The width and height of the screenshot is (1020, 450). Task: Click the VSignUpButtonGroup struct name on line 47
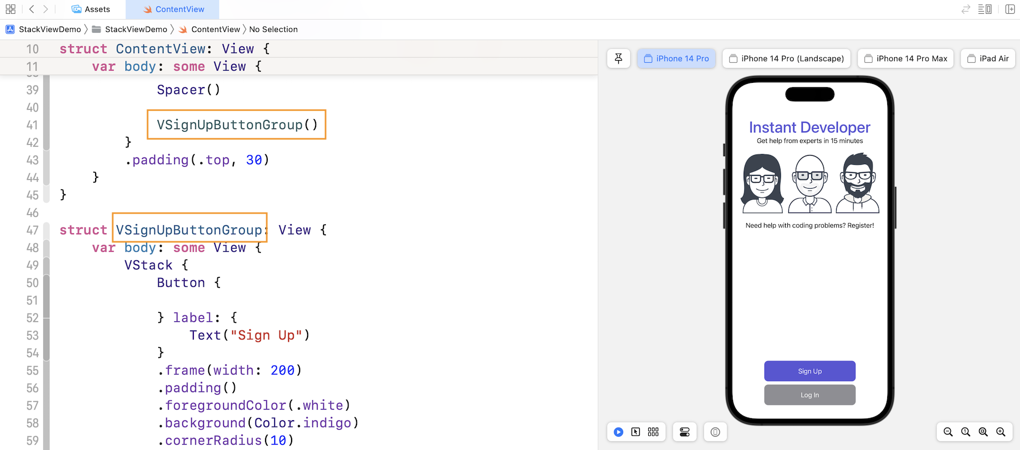coord(189,230)
